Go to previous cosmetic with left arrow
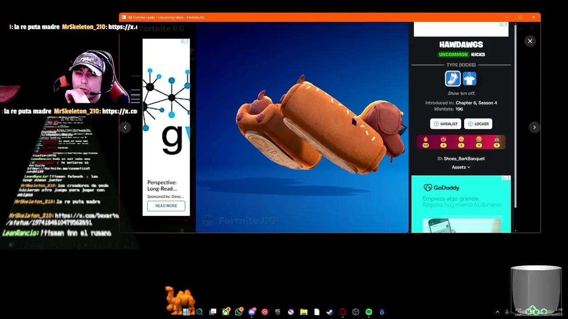The width and height of the screenshot is (568, 319). [125, 127]
